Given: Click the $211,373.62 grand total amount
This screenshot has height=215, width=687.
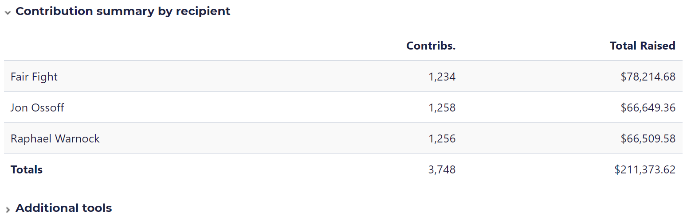Looking at the screenshot, I should coord(645,169).
